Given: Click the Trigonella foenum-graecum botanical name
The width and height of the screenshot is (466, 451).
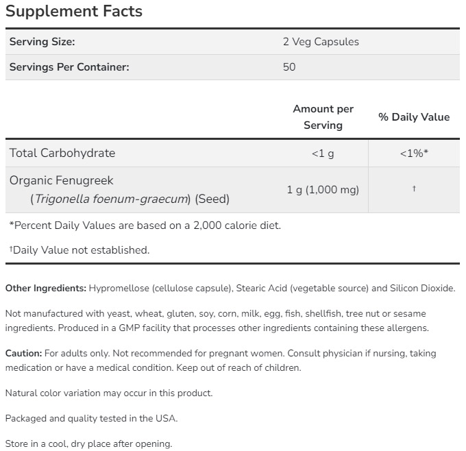Looking at the screenshot, I should click(111, 199).
